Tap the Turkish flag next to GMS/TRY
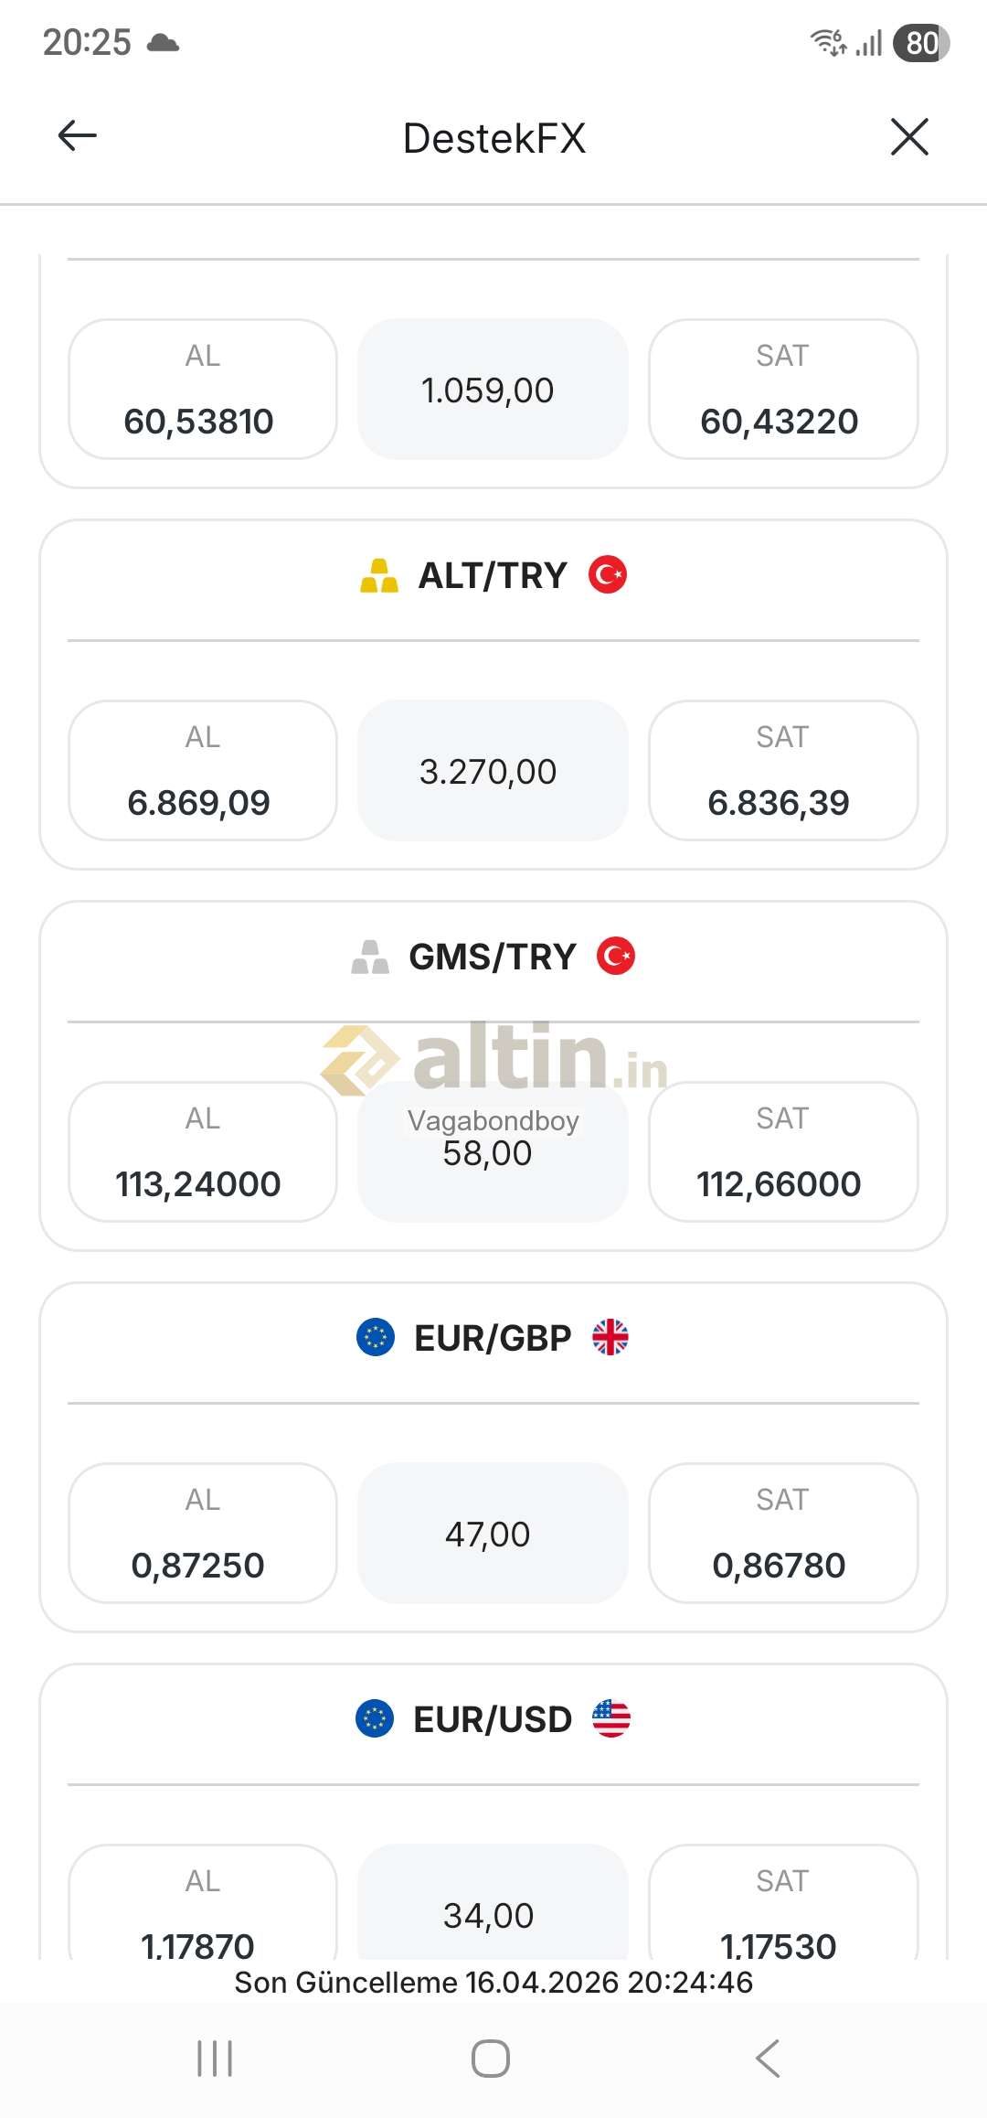Screen dimensions: 987x2118 click(x=616, y=957)
